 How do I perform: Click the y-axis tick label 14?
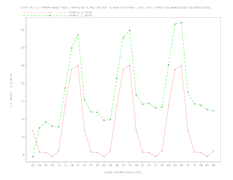pos(22,101)
